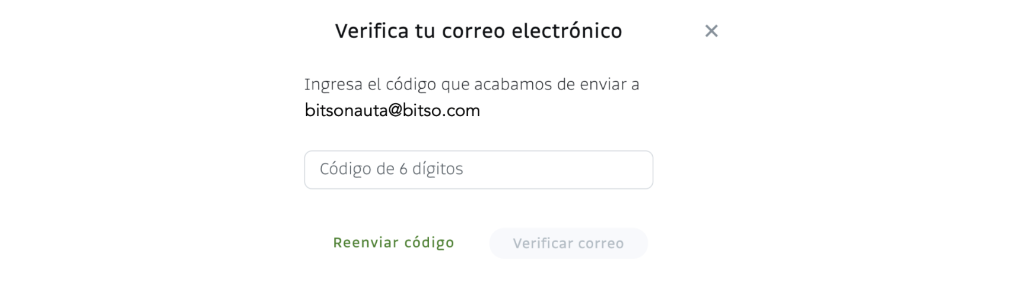Viewport: 1017px width, 283px height.
Task: Select the green Reenviar código text
Action: tap(393, 243)
